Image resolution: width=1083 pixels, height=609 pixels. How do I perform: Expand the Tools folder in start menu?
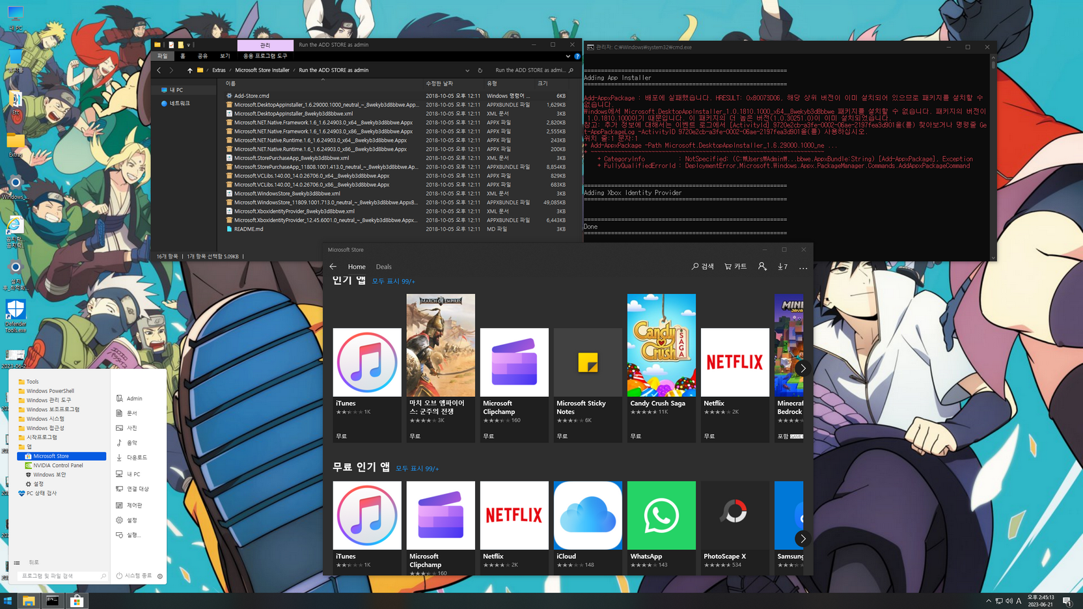tap(33, 382)
